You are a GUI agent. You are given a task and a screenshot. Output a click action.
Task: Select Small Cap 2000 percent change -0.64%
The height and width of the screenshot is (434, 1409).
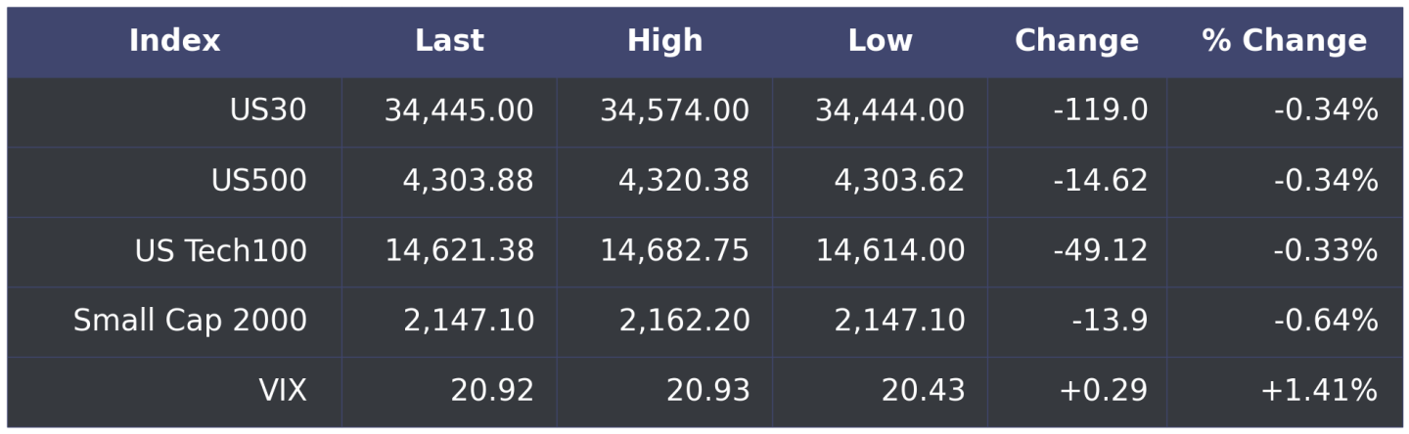(x=1325, y=322)
